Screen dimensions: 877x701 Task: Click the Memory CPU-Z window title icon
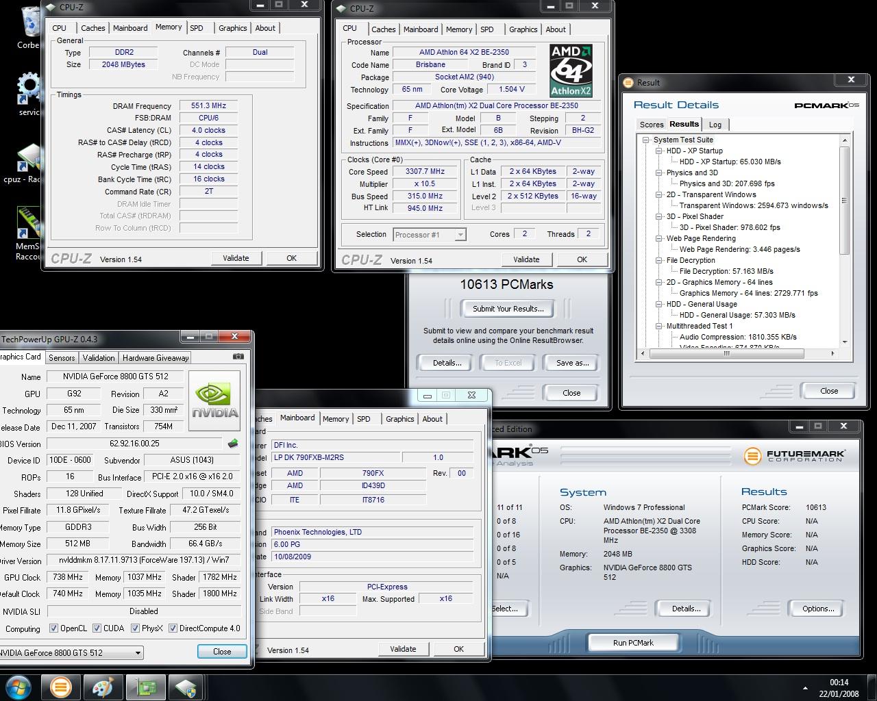52,7
